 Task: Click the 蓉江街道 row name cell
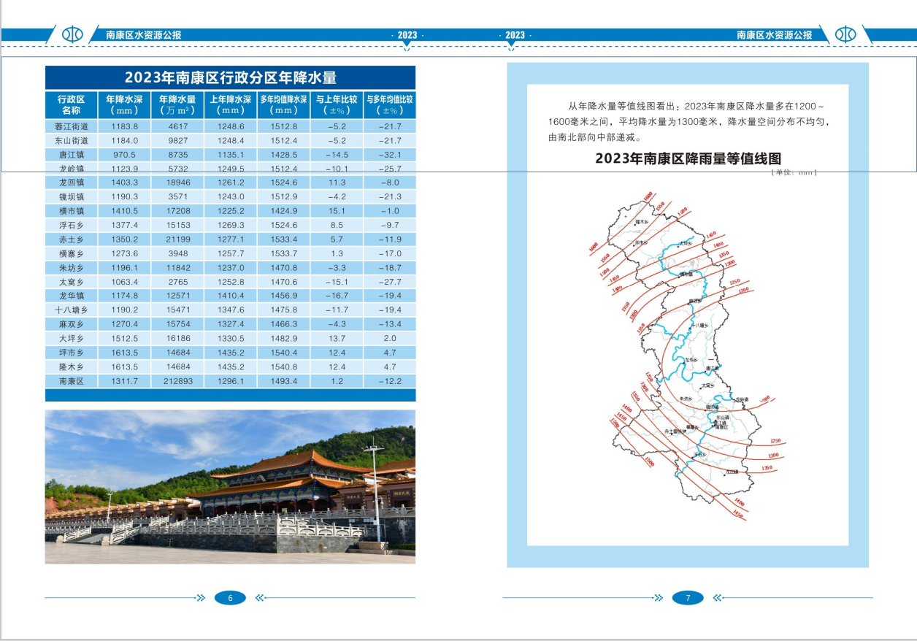(x=71, y=126)
